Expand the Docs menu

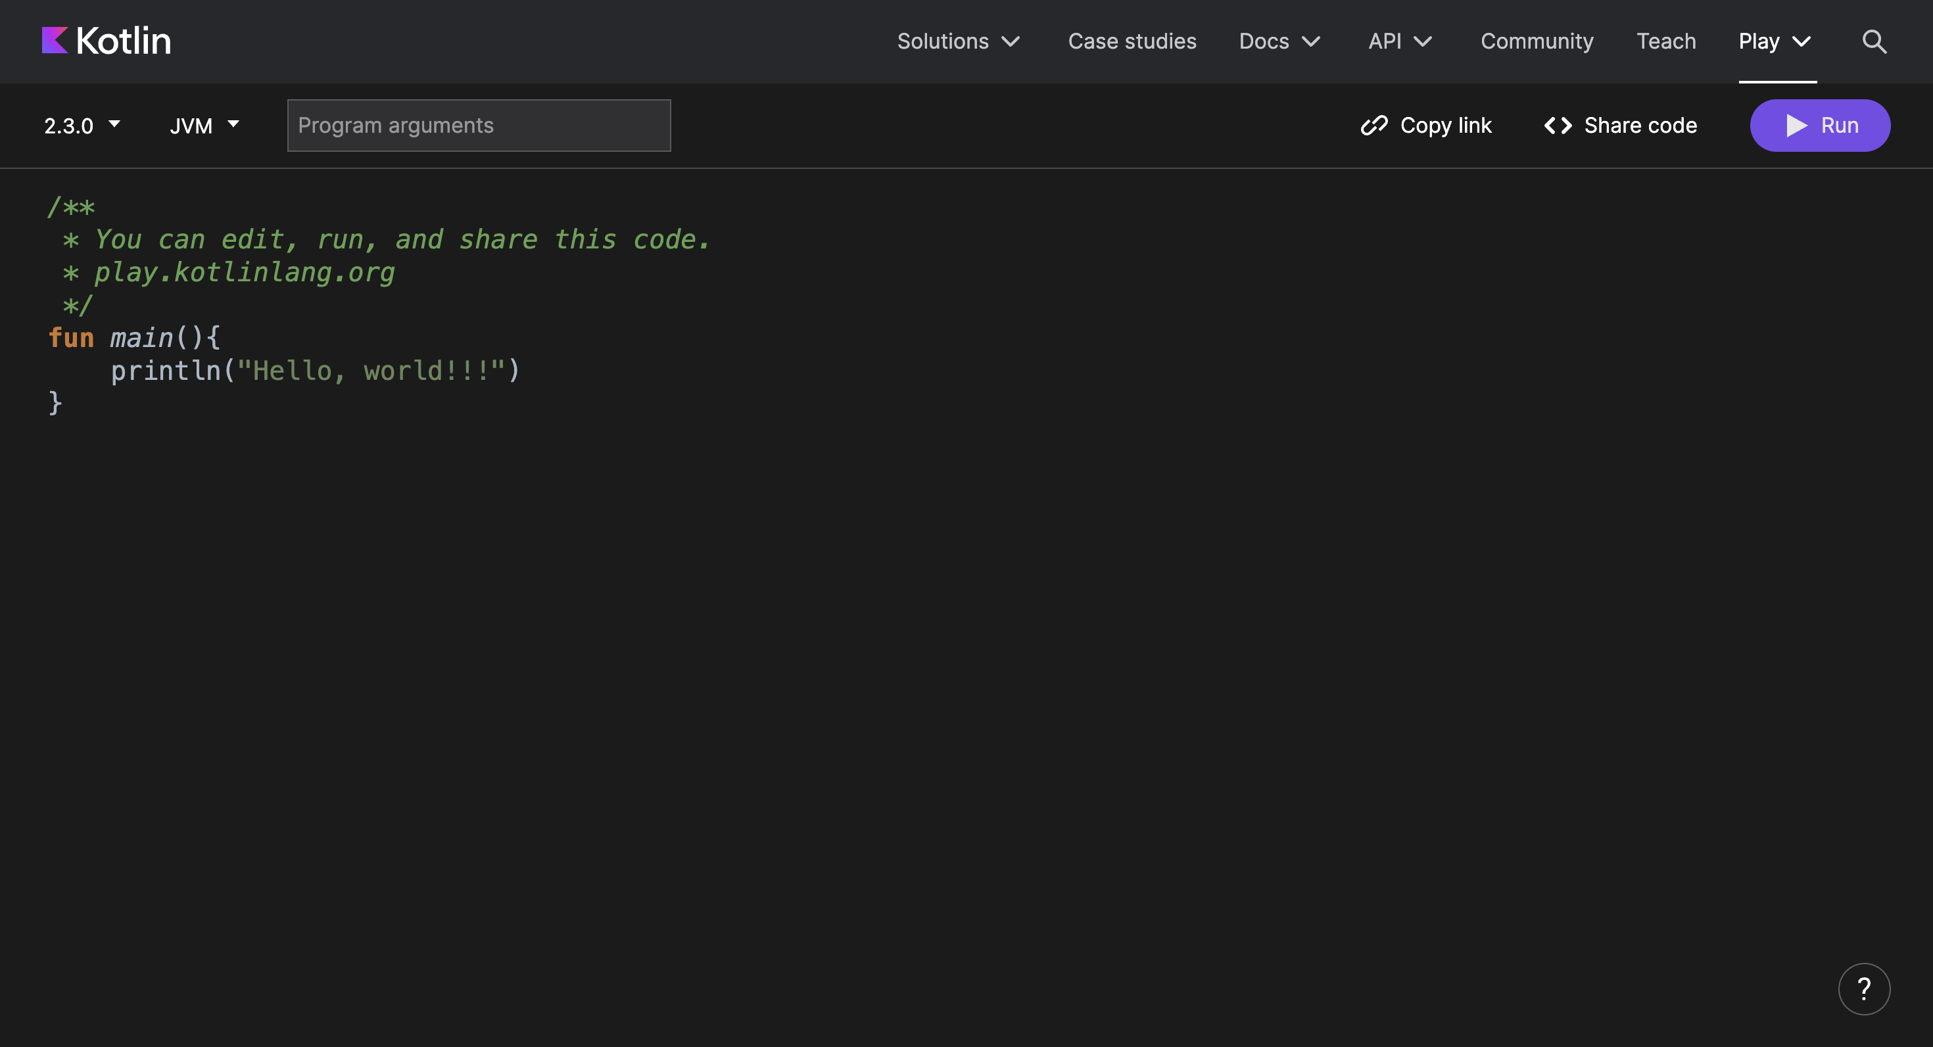(1279, 41)
